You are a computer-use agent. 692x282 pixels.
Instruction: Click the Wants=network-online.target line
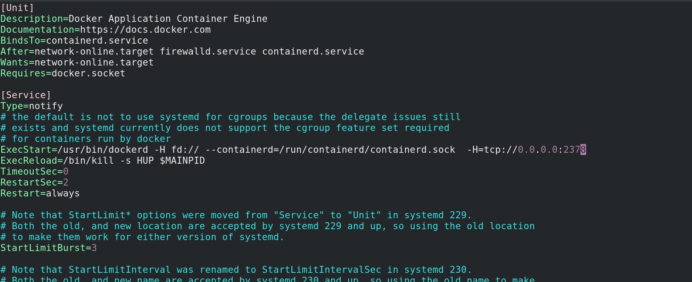[x=77, y=62]
